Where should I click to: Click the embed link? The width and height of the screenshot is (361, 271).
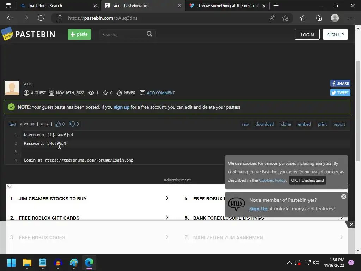[x=304, y=124]
